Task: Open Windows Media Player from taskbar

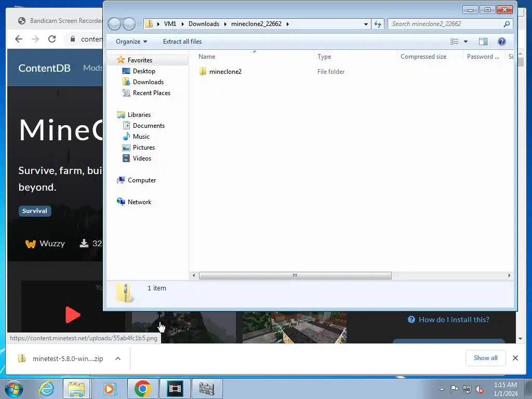Action: pyautogui.click(x=109, y=389)
